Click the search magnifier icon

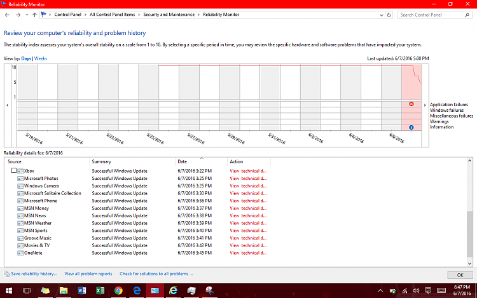[x=467, y=15]
